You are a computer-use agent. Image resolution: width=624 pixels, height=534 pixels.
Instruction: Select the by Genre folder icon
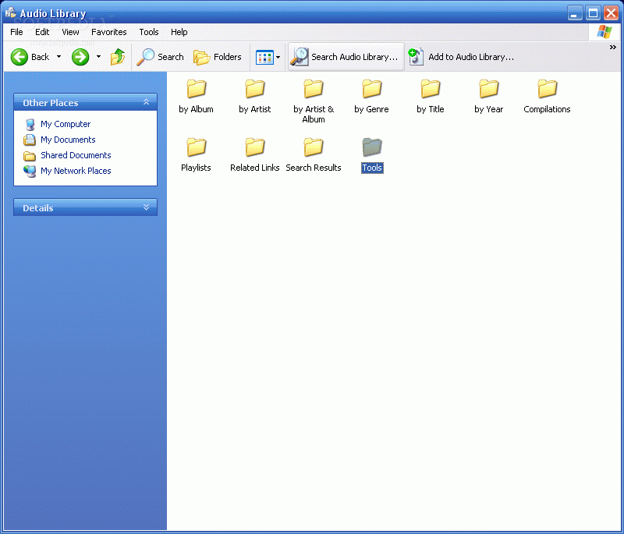point(372,88)
